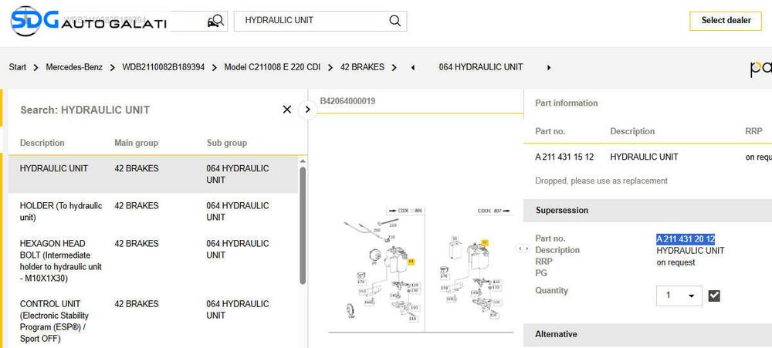Go to previous subgroup arrow
The height and width of the screenshot is (348, 772).
click(412, 67)
